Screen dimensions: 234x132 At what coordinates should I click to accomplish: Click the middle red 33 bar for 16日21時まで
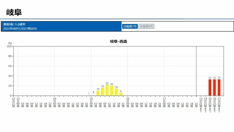(214, 87)
